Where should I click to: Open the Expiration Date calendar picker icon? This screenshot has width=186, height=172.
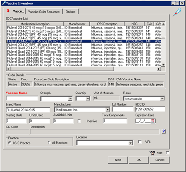coord(153,121)
